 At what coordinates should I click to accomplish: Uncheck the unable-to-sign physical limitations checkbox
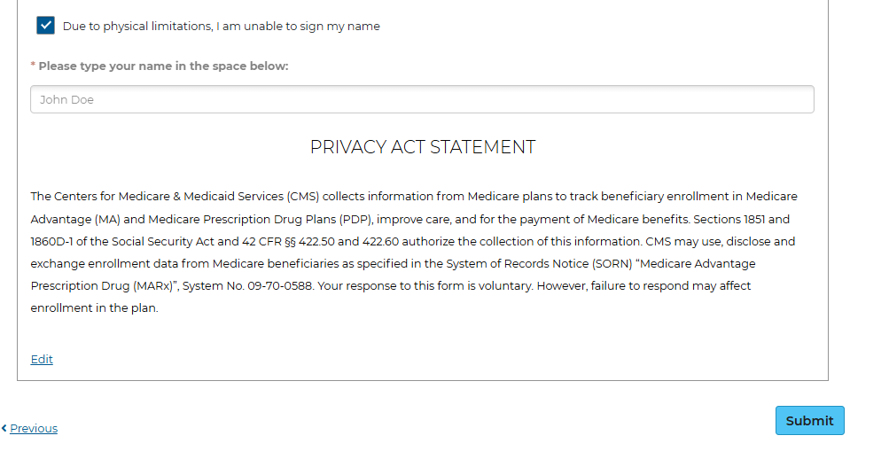(45, 26)
